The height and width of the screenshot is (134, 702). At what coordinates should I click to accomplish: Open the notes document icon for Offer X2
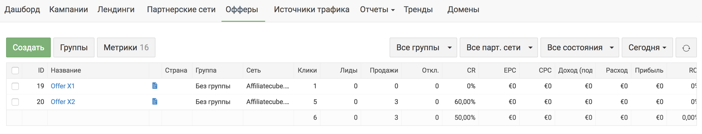point(155,102)
